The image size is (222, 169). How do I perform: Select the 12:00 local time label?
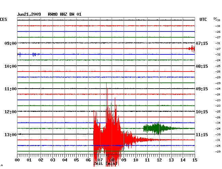pyautogui.click(x=11, y=112)
